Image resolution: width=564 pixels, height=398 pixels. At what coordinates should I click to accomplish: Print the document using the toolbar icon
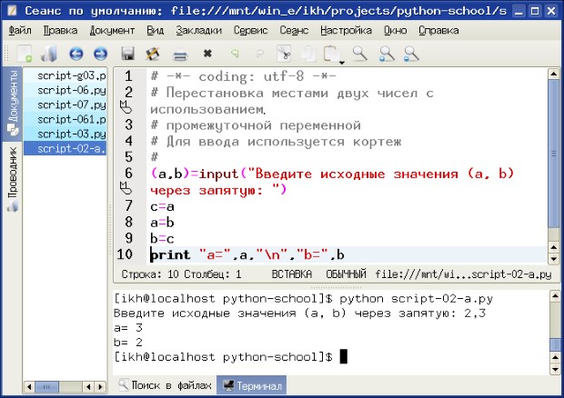pyautogui.click(x=179, y=54)
